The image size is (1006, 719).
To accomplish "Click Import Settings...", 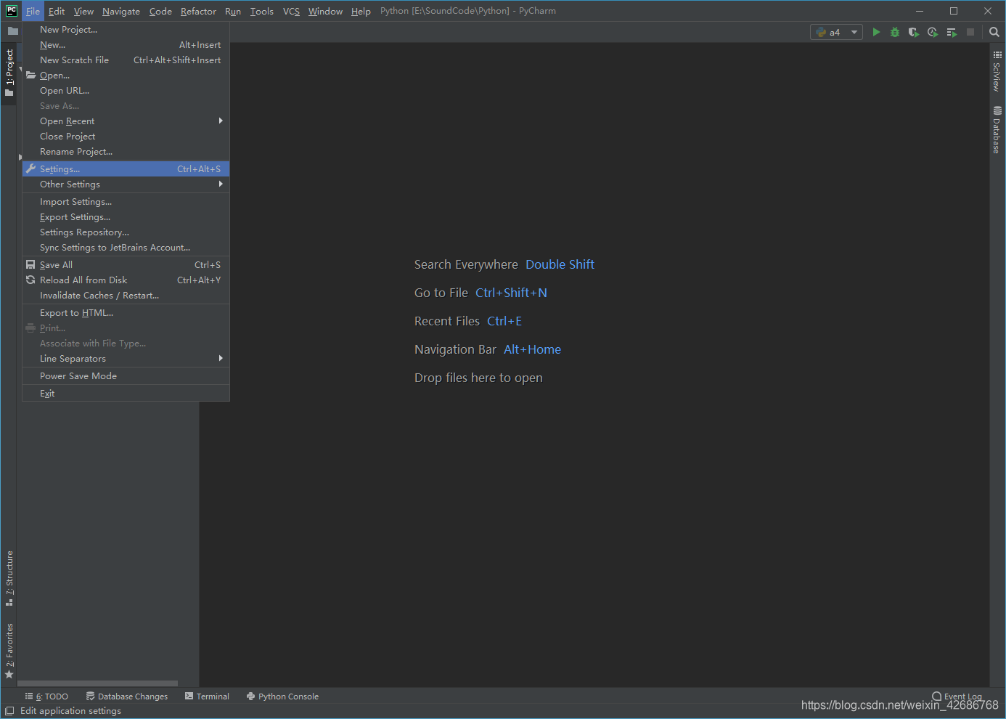I will tap(126, 202).
